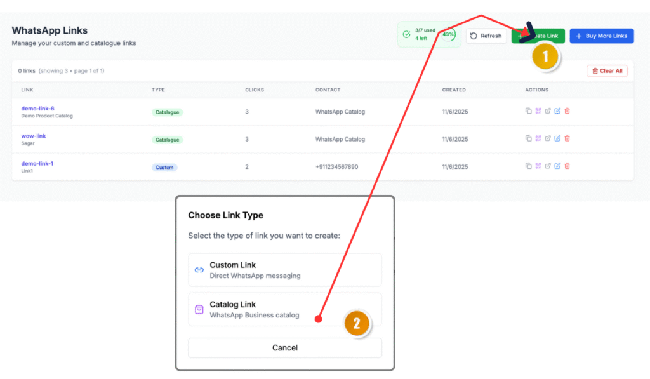Cancel the Choose Link Type dialog
This screenshot has height=379, width=650.
click(x=285, y=348)
